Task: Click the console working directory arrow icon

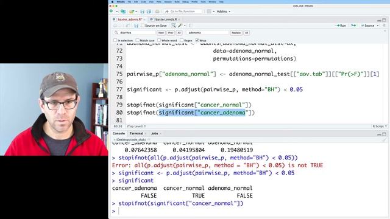Action: click(149, 140)
